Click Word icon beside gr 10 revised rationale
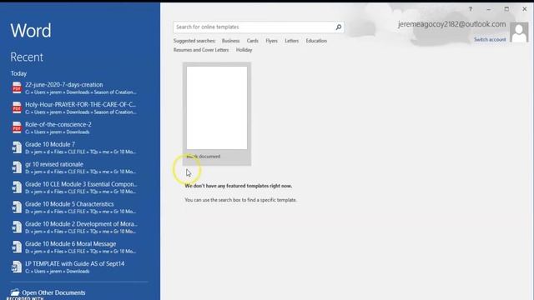 tap(17, 167)
